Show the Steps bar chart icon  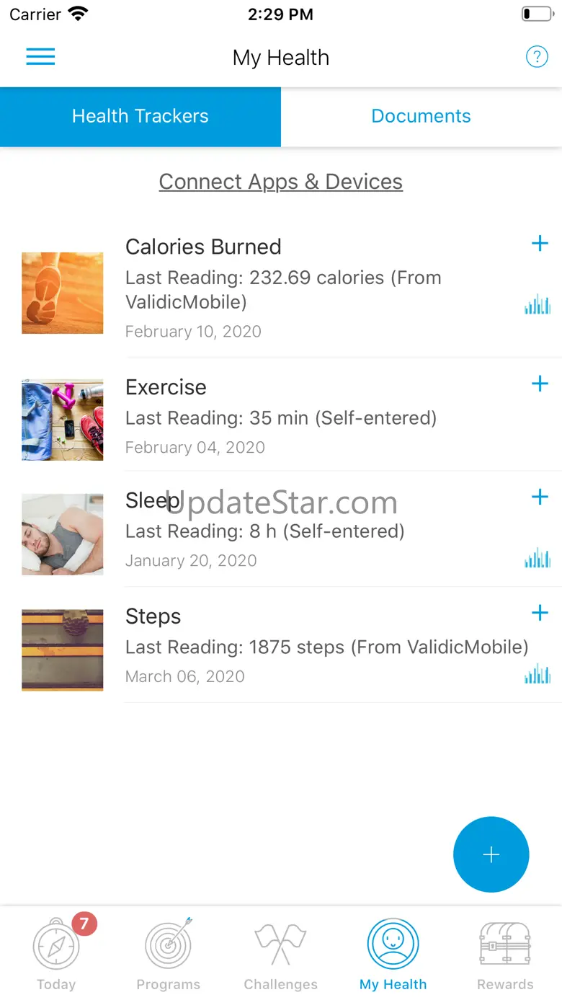coord(538,674)
